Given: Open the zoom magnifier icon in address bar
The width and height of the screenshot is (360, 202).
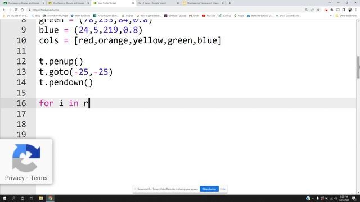Looking at the screenshot, I should click(x=306, y=10).
